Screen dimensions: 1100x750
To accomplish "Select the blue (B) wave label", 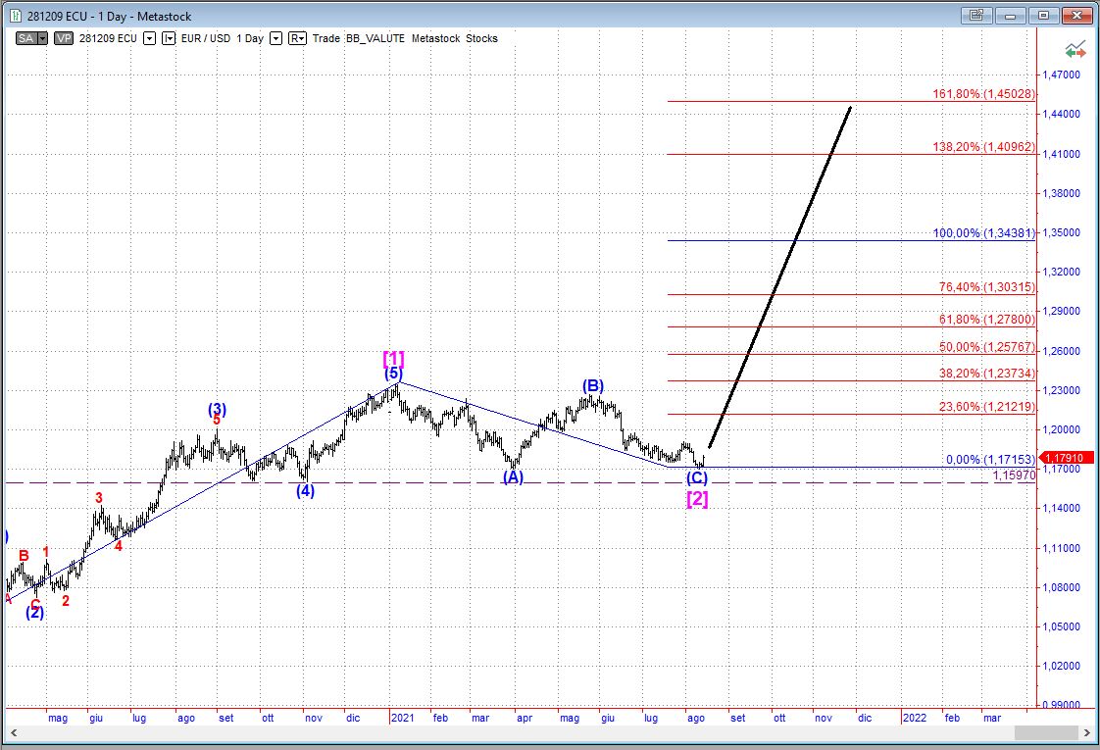I will point(593,385).
